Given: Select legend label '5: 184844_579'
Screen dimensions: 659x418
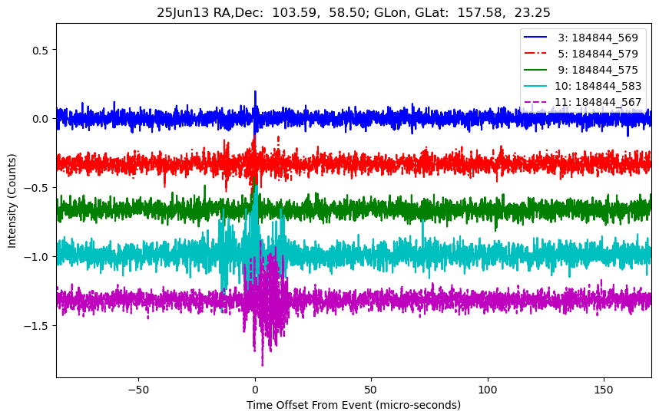Looking at the screenshot, I should tap(598, 54).
